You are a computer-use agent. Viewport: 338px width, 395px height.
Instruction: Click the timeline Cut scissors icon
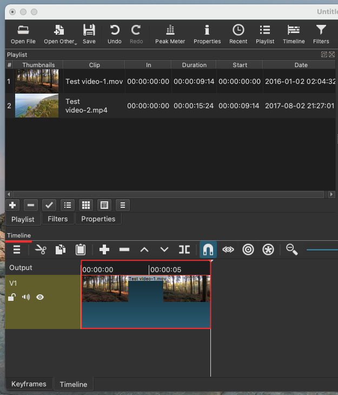tap(41, 249)
